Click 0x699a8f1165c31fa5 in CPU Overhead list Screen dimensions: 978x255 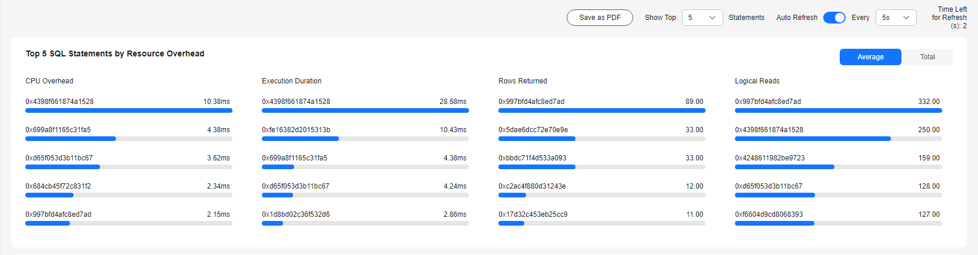coord(58,130)
